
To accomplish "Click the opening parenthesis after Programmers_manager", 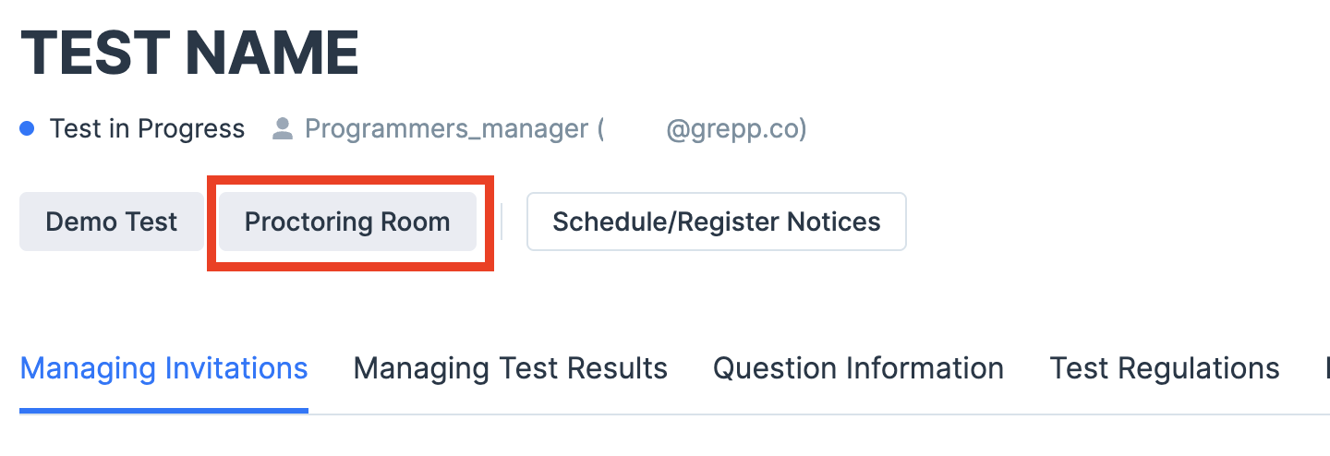I will [600, 129].
